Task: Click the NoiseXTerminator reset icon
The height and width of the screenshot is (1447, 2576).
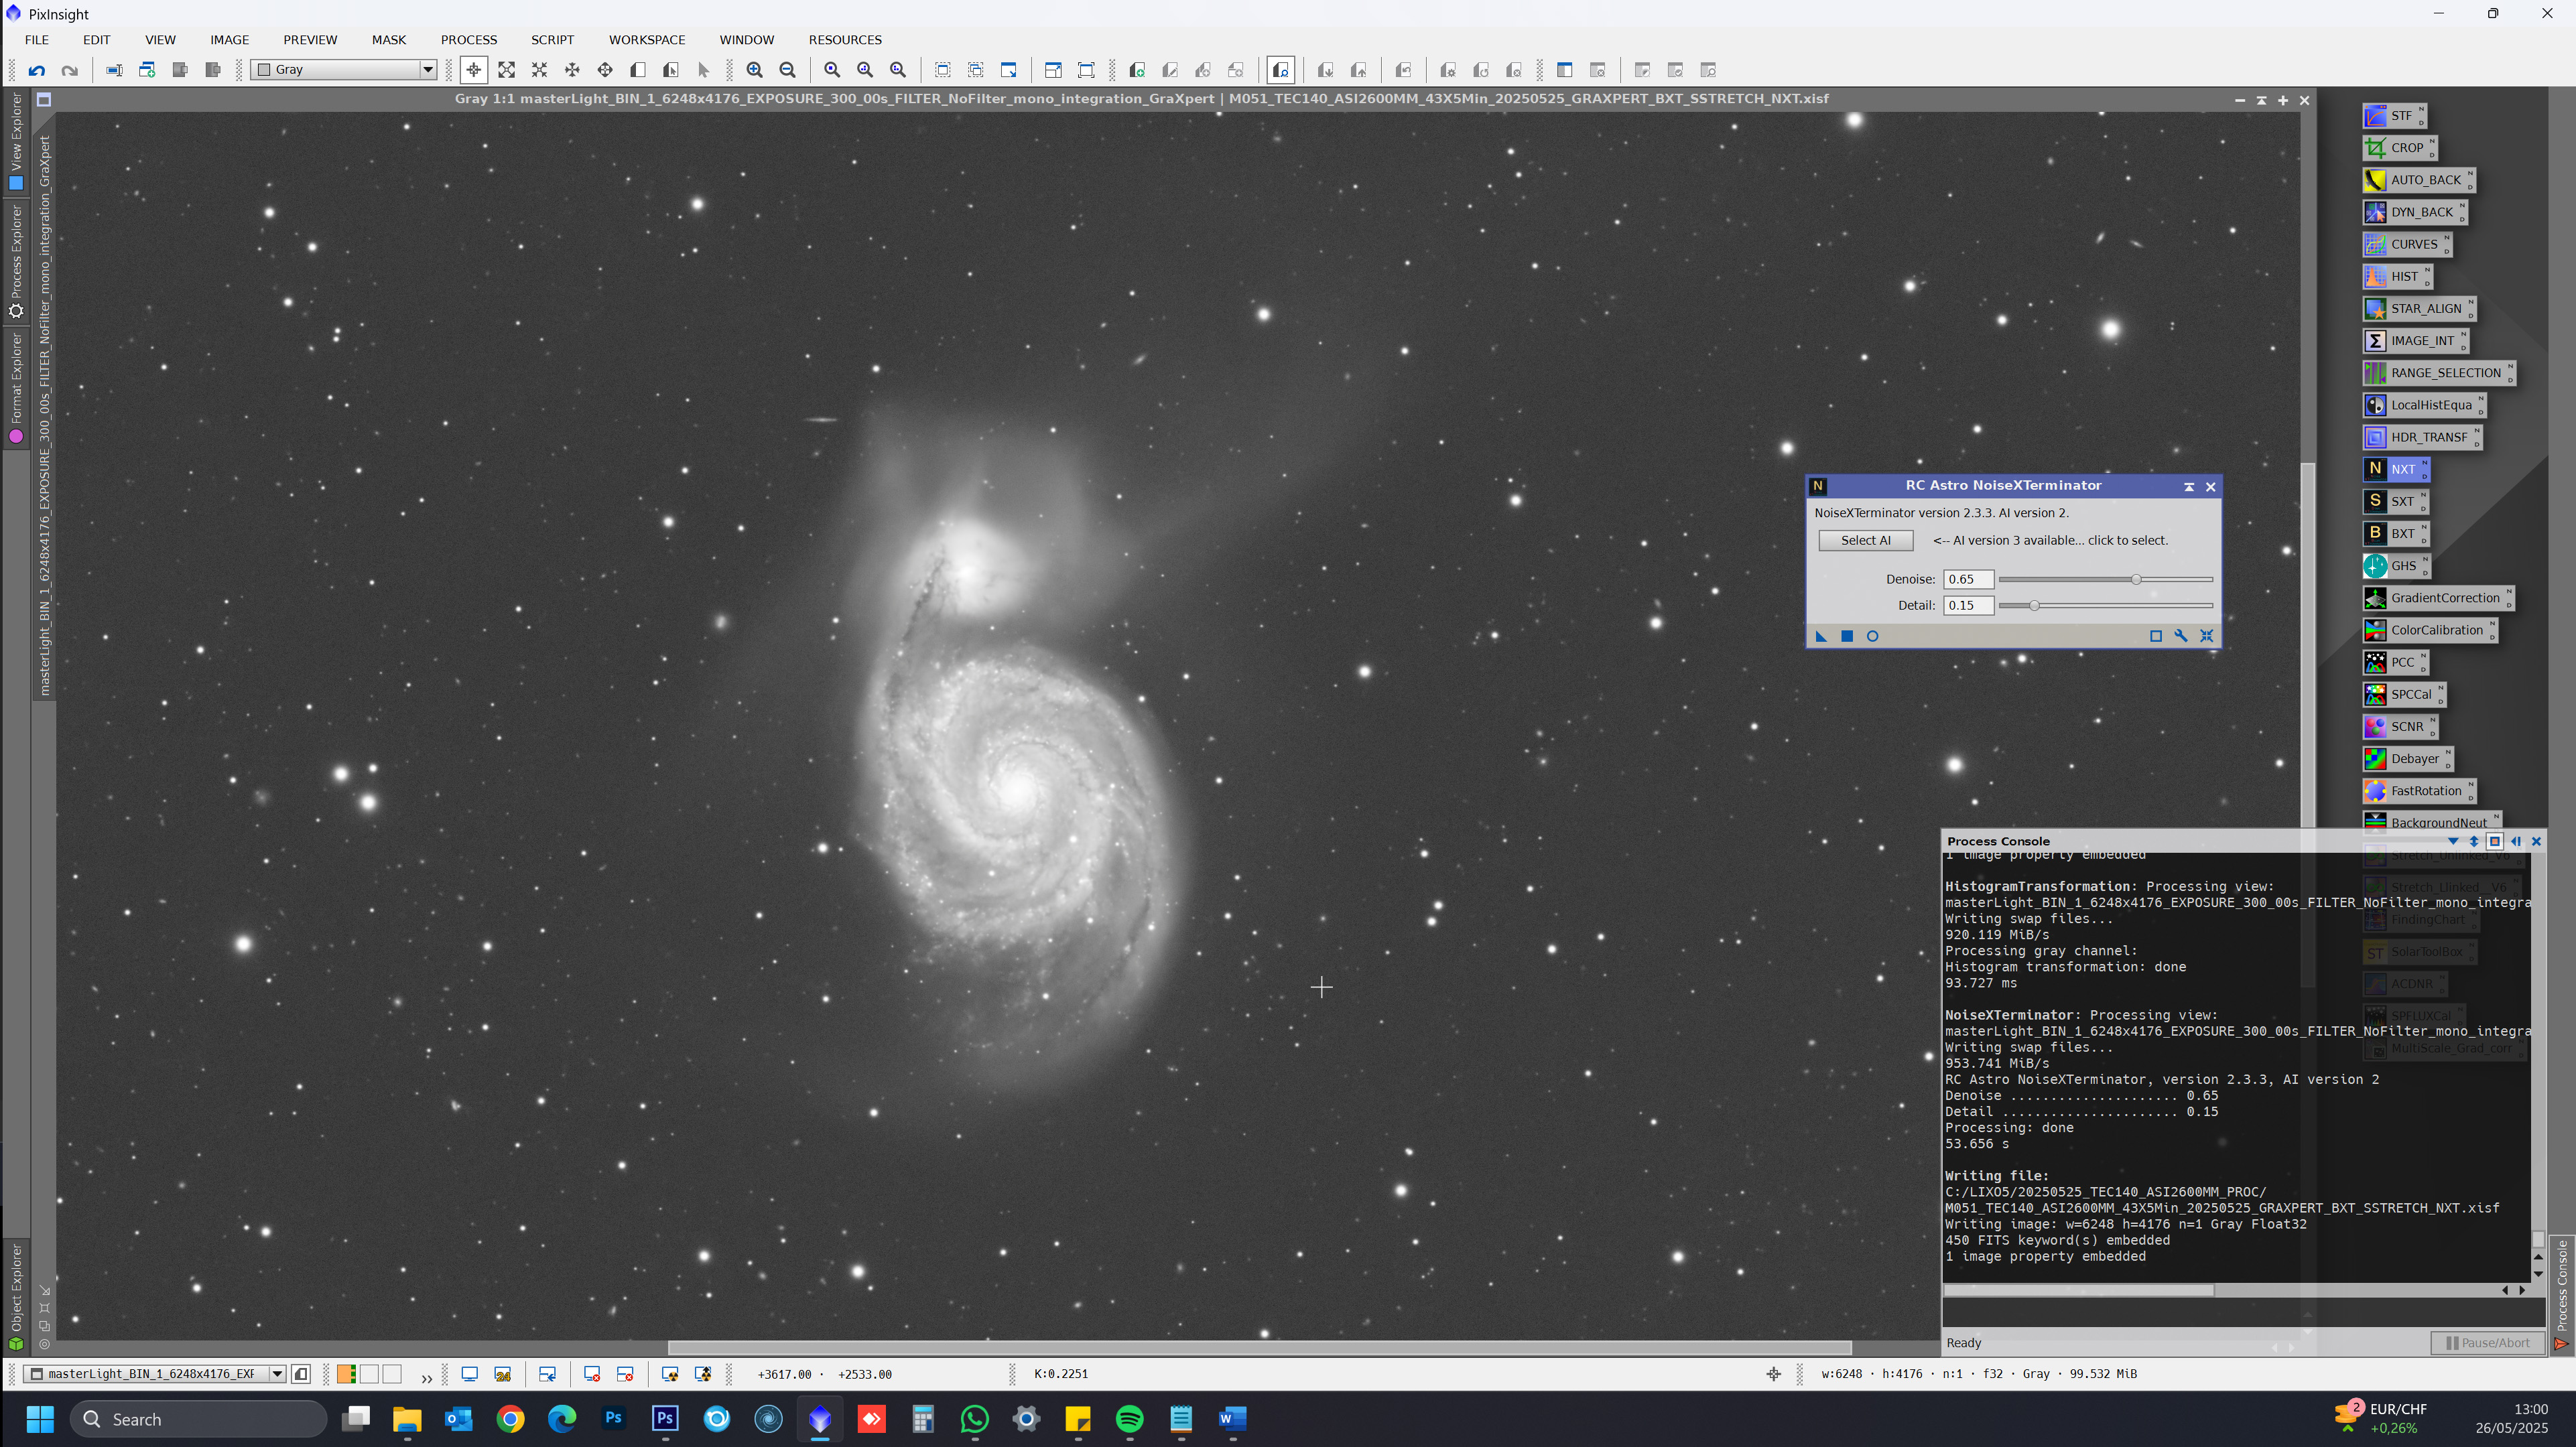Action: [x=2206, y=636]
